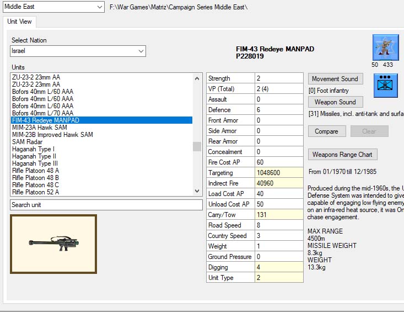Select Rifle Platoon 48 C unit
Screen dimensions: 404x312
tap(102, 185)
